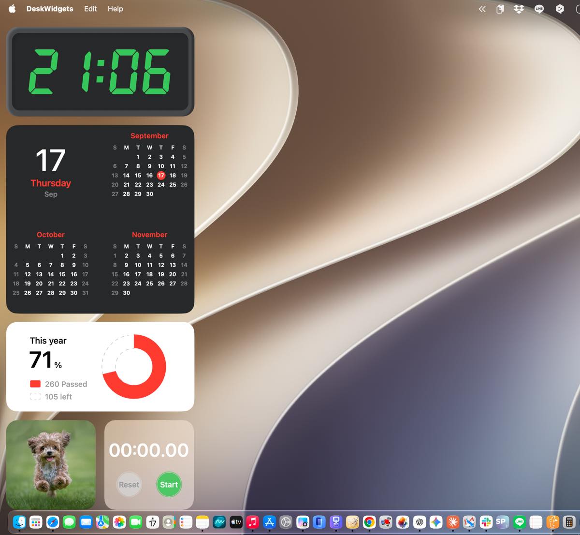Select September 18 in the calendar widget
Viewport: 580px width, 535px height.
pos(173,175)
